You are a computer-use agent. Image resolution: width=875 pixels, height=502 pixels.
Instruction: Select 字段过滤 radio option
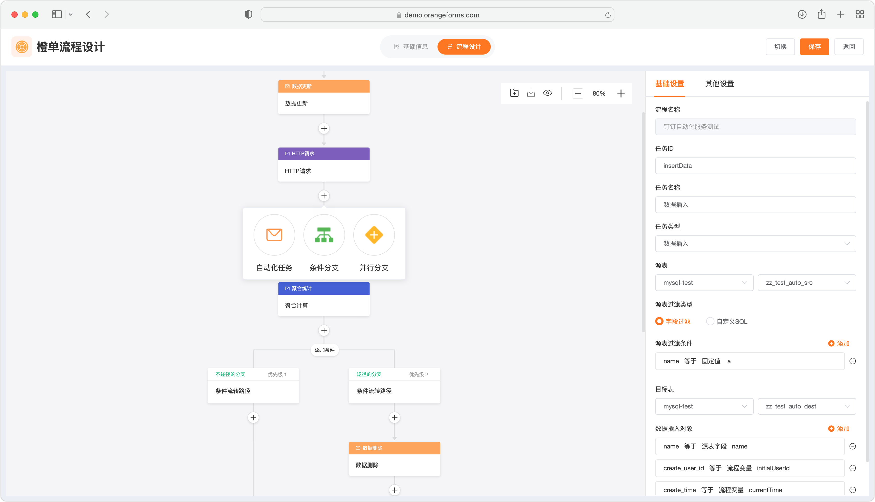click(659, 321)
